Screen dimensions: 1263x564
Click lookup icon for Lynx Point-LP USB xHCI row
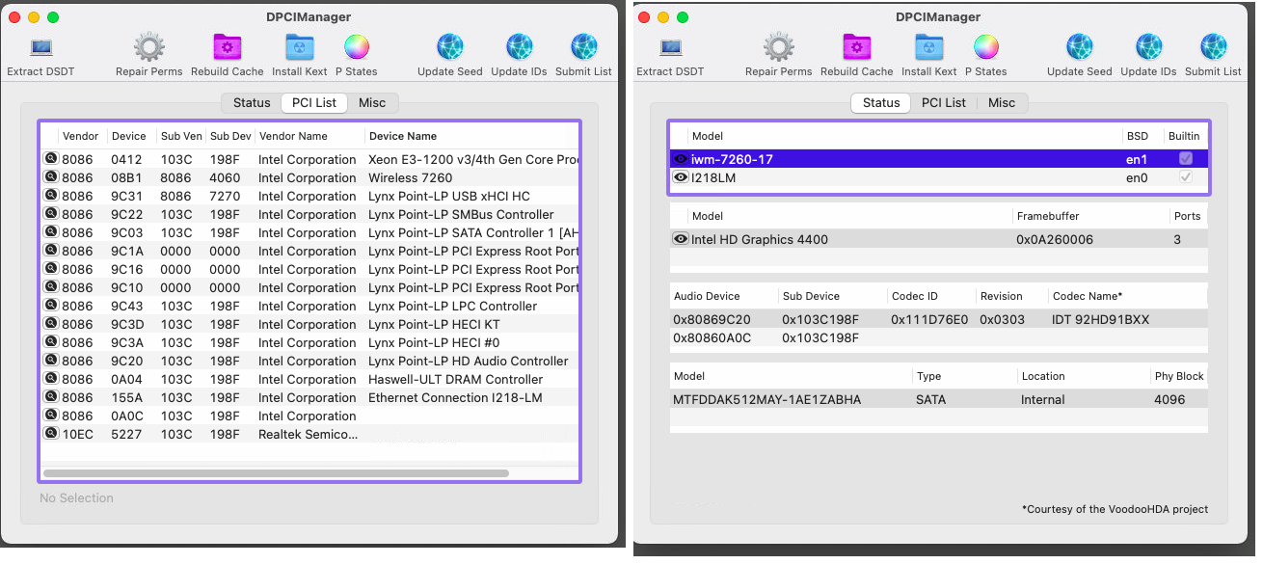click(x=50, y=196)
